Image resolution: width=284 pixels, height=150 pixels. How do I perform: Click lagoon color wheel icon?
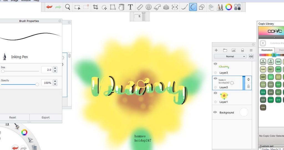point(24,132)
